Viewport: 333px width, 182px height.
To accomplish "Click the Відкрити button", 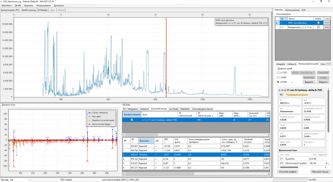I will click(309, 82).
